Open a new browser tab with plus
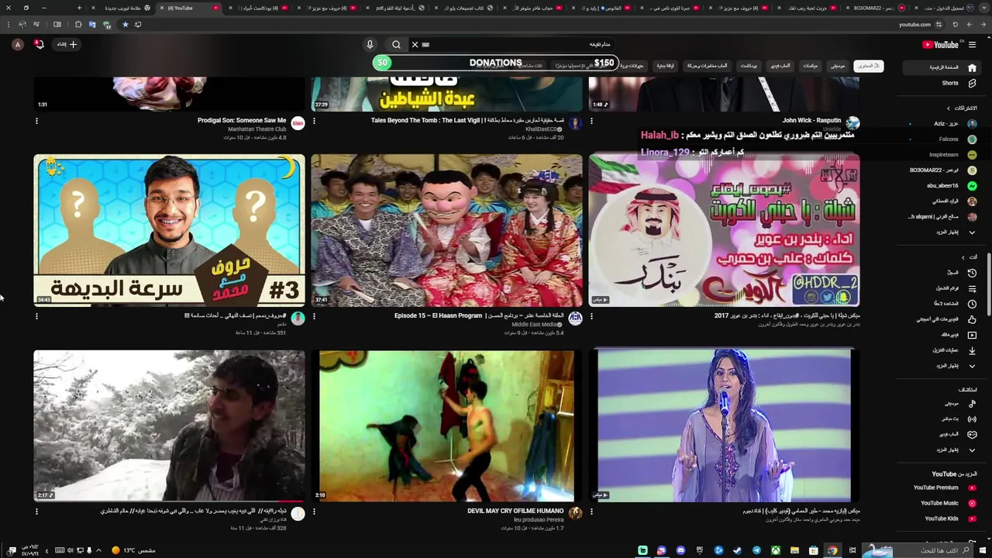This screenshot has width=992, height=558. [x=79, y=8]
